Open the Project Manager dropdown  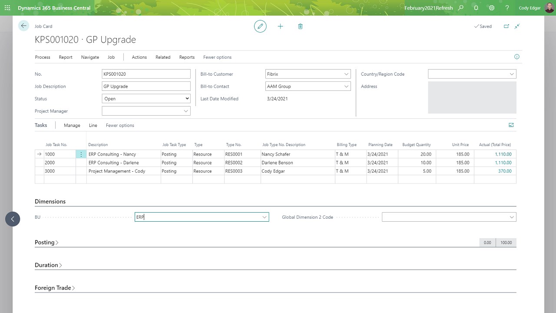click(x=186, y=111)
